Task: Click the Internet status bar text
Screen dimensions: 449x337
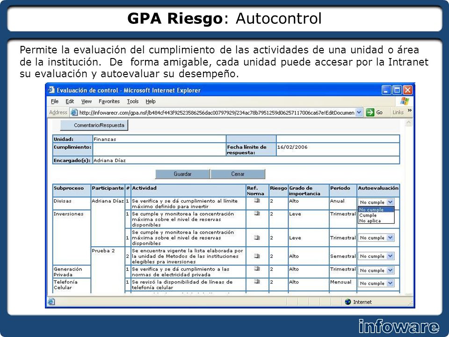Action: point(362,302)
